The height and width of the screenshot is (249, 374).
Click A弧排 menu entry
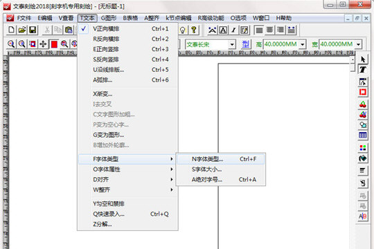click(128, 80)
